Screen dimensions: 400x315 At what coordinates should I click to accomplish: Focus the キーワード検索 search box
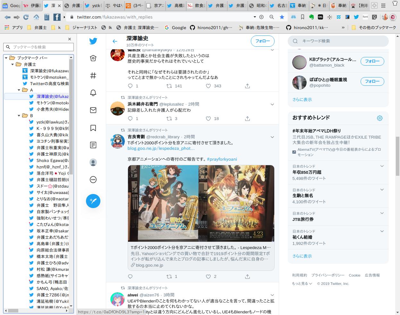pos(338,41)
